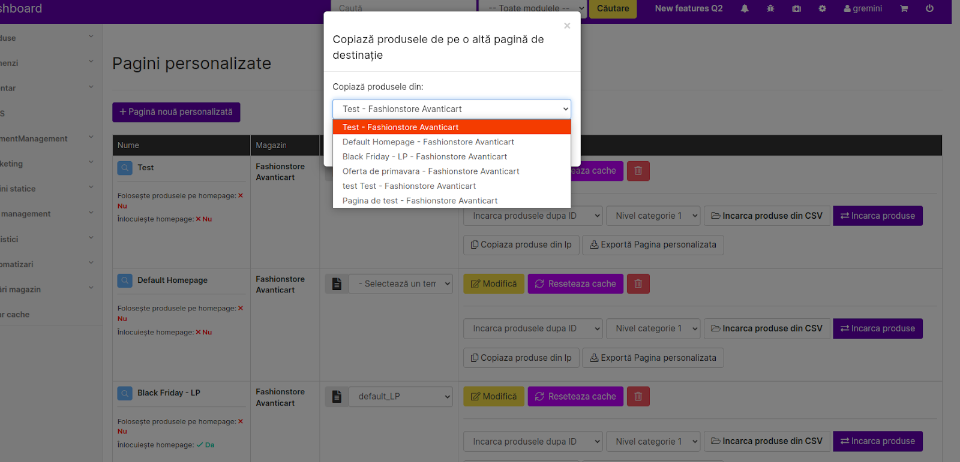
Task: Open Nivel categorie 1 dropdown, Default Homepage row
Action: [653, 328]
